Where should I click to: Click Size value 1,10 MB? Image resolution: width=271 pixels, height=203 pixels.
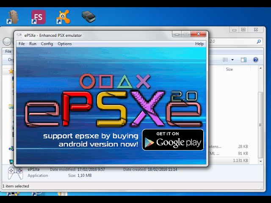tap(85, 176)
